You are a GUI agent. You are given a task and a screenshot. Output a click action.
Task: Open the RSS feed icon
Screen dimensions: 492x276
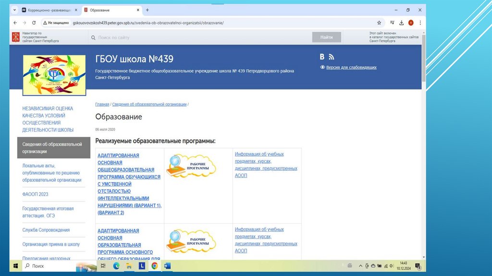point(331,57)
